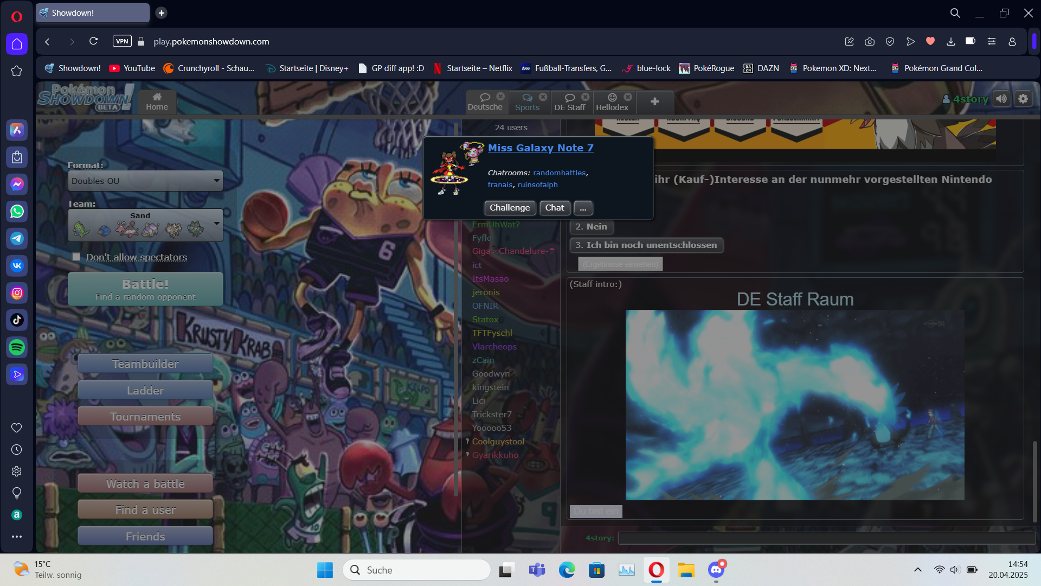
Task: Open Showdown options gear icon
Action: point(1023,99)
